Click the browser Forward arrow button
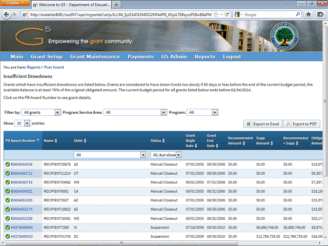Image resolution: width=328 pixels, height=246 pixels. tap(14, 14)
